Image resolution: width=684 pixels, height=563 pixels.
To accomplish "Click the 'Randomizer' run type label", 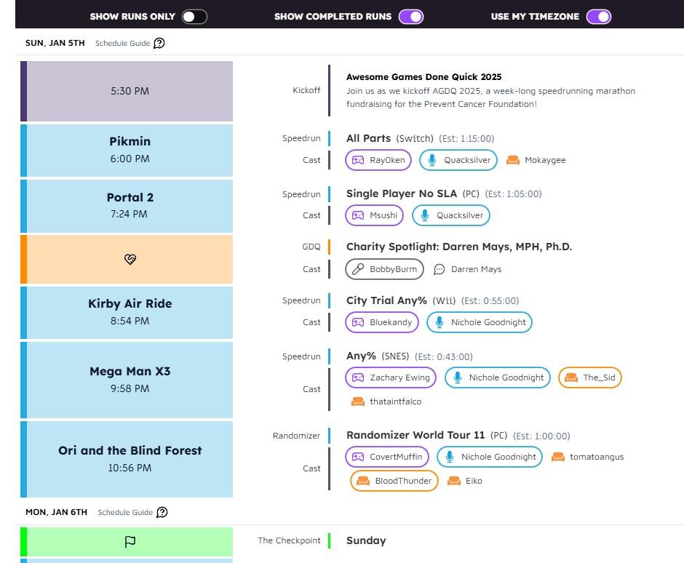I will click(x=297, y=436).
